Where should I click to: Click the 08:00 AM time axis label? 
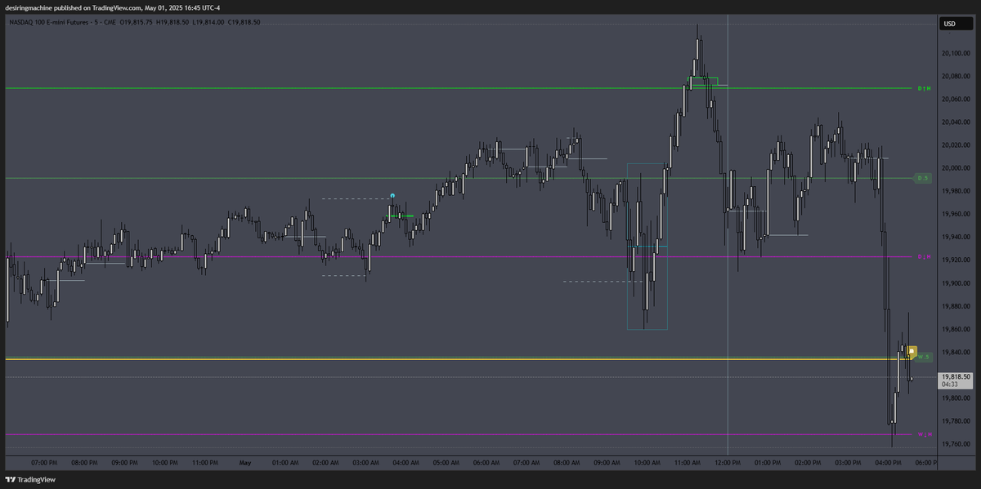pos(566,463)
